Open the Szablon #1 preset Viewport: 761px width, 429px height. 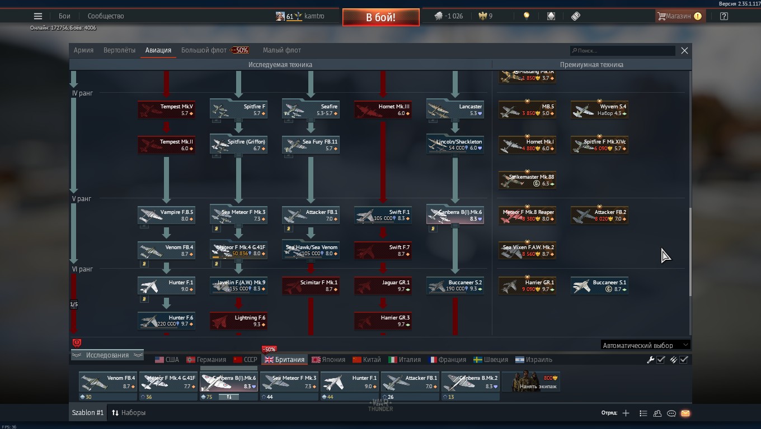88,413
